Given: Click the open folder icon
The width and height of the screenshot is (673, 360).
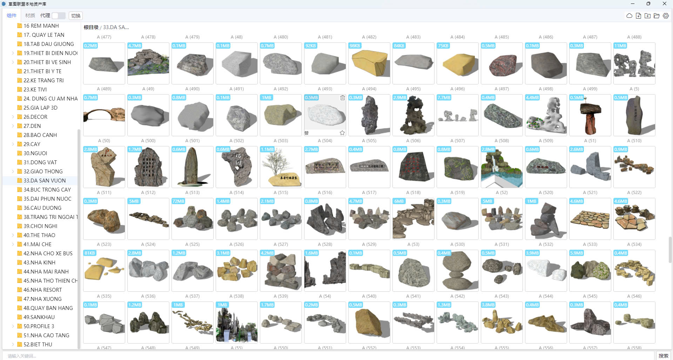Looking at the screenshot, I should tap(657, 16).
